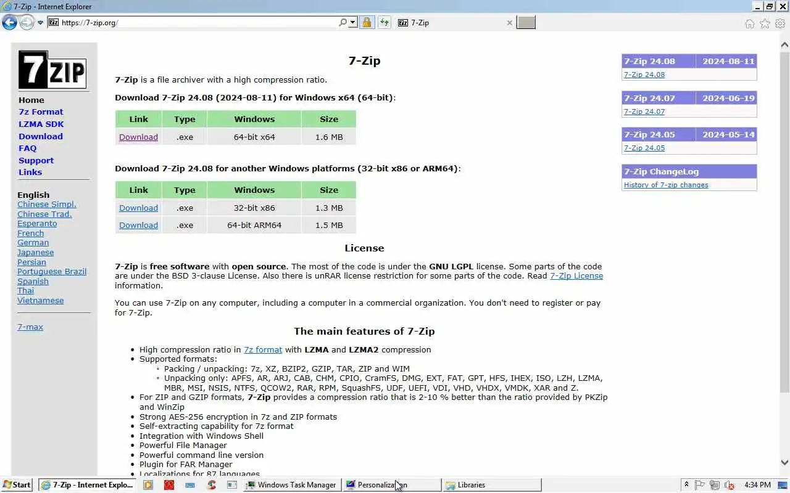Click the Action Center flag tray icon
The image size is (790, 493).
tap(700, 485)
